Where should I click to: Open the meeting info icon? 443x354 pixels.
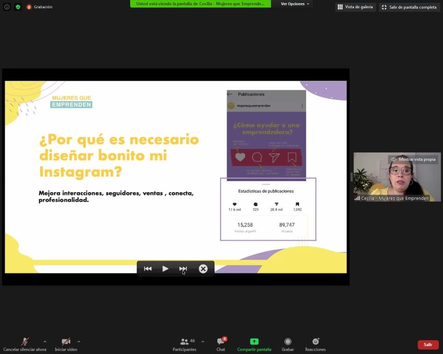[7, 7]
